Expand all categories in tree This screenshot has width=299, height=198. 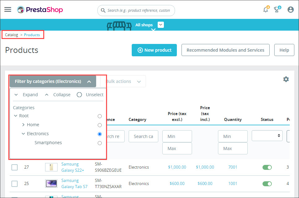pos(26,95)
